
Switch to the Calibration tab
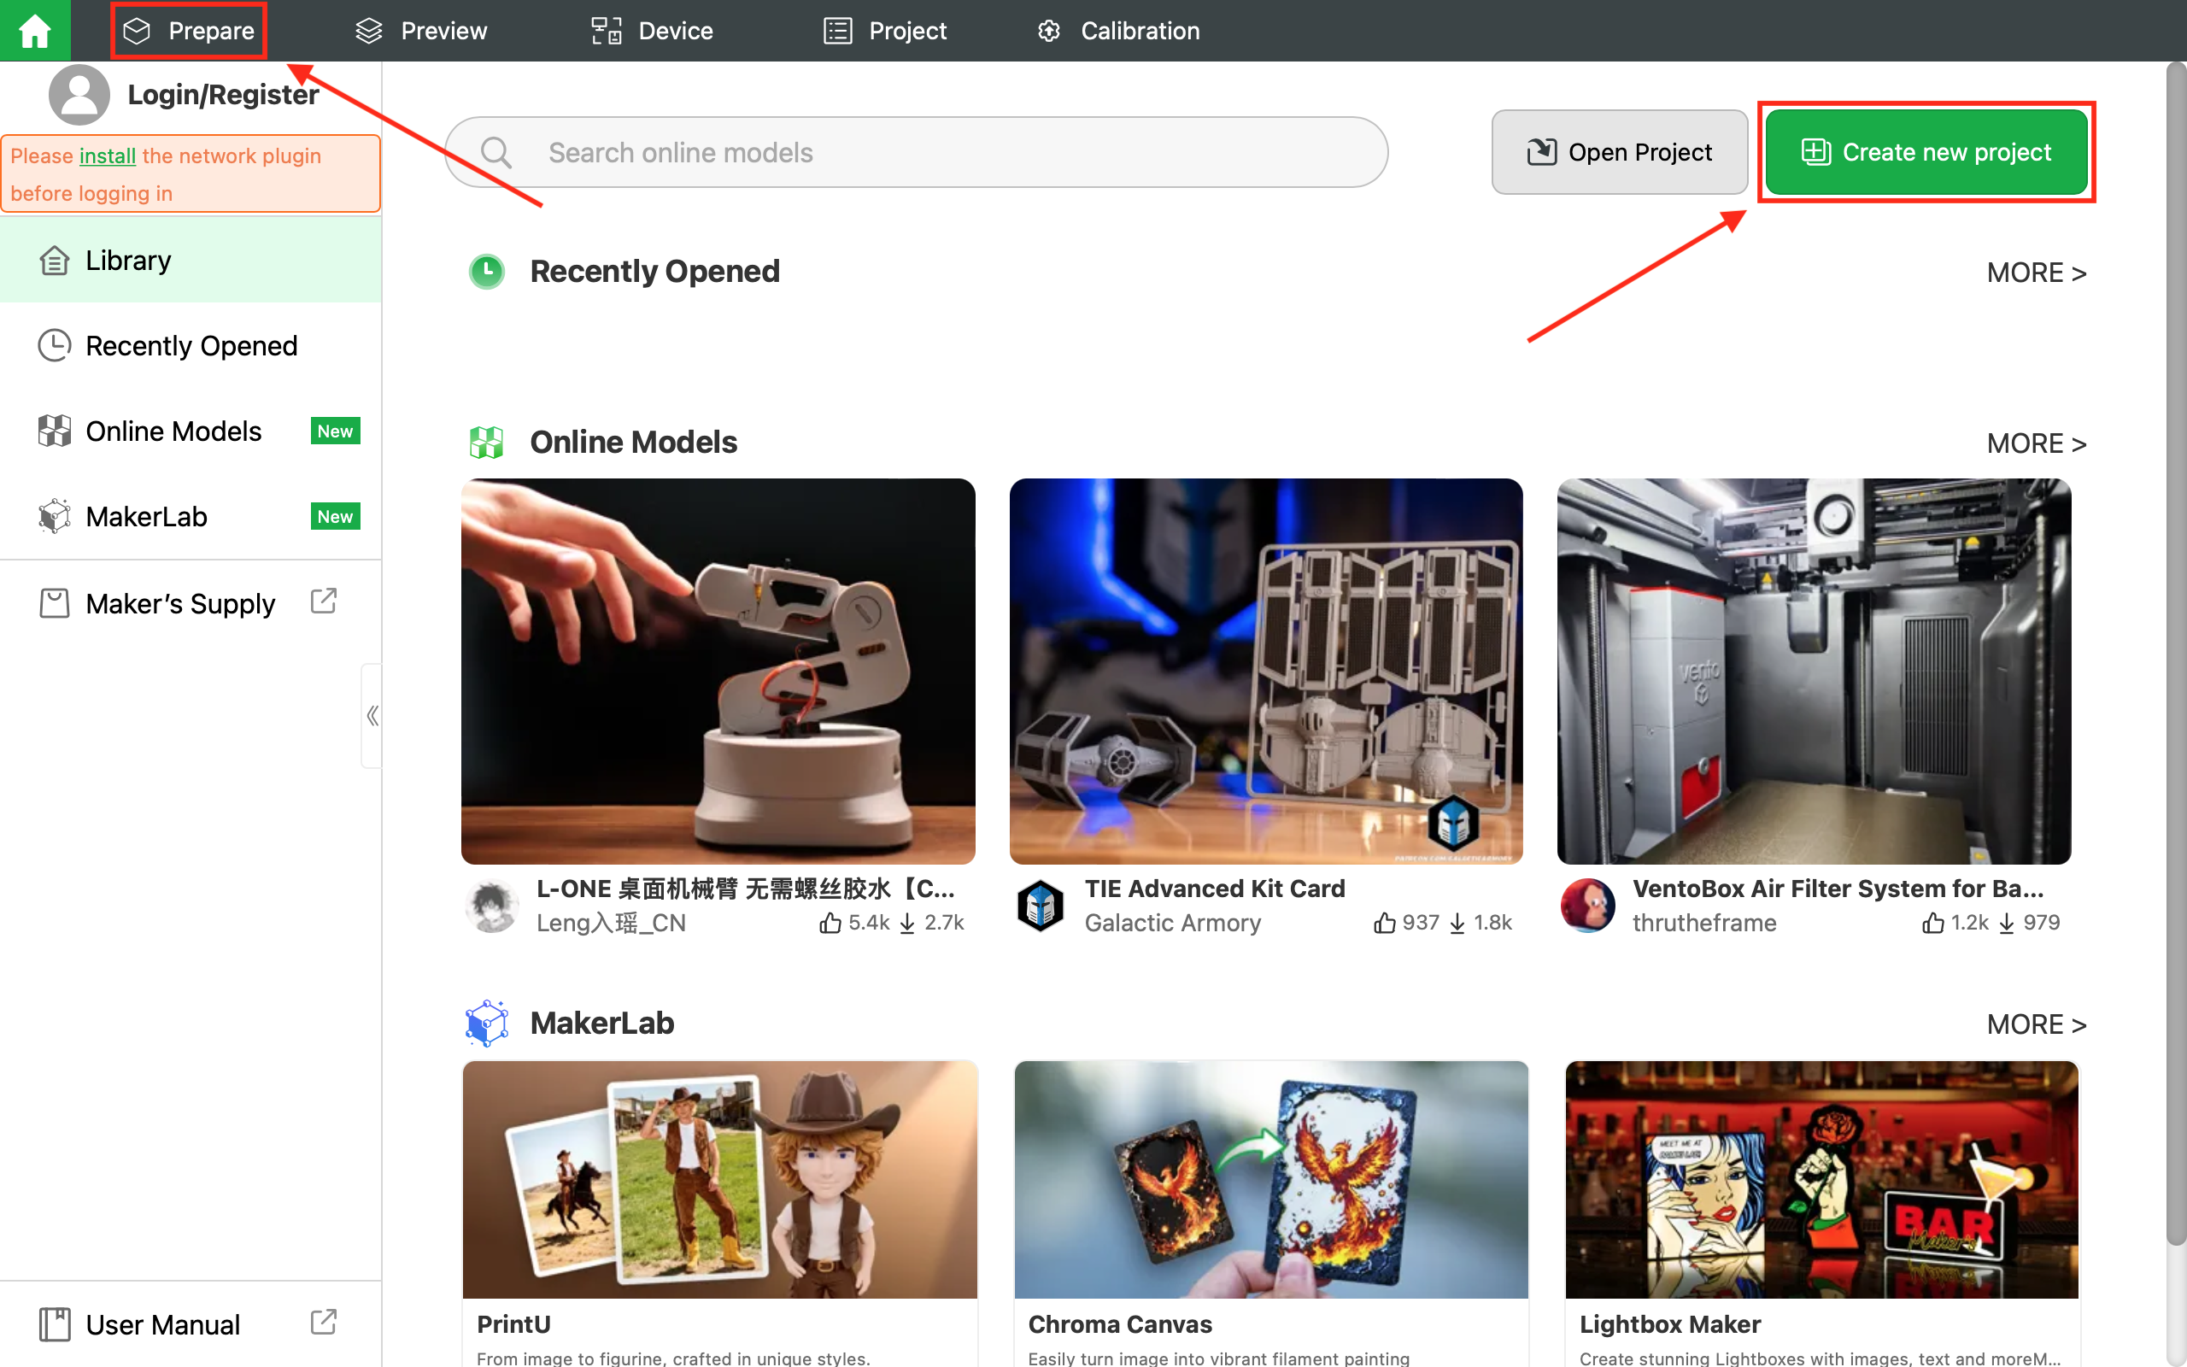click(1119, 31)
